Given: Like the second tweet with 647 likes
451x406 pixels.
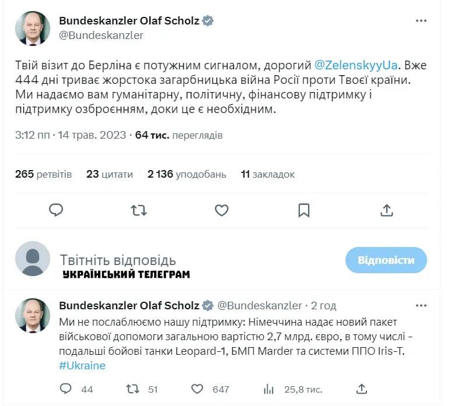Looking at the screenshot, I should (198, 389).
